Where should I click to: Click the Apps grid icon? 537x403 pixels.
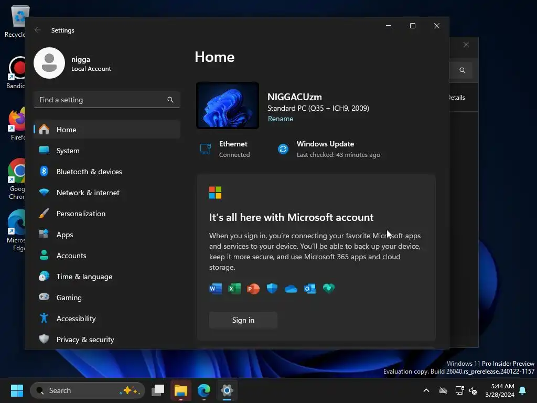[x=44, y=234]
